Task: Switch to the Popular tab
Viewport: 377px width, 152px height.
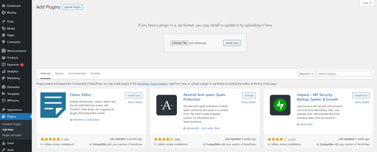Action: coord(59,73)
